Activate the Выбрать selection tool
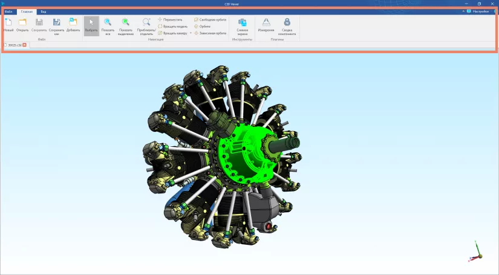This screenshot has height=275, width=499. [91, 26]
